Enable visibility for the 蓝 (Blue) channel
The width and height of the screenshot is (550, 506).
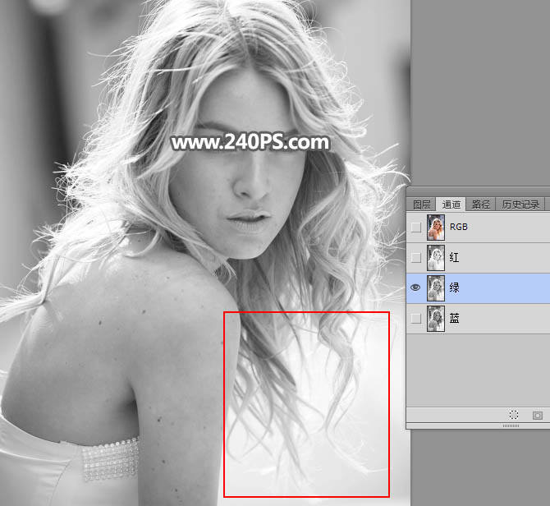click(416, 318)
